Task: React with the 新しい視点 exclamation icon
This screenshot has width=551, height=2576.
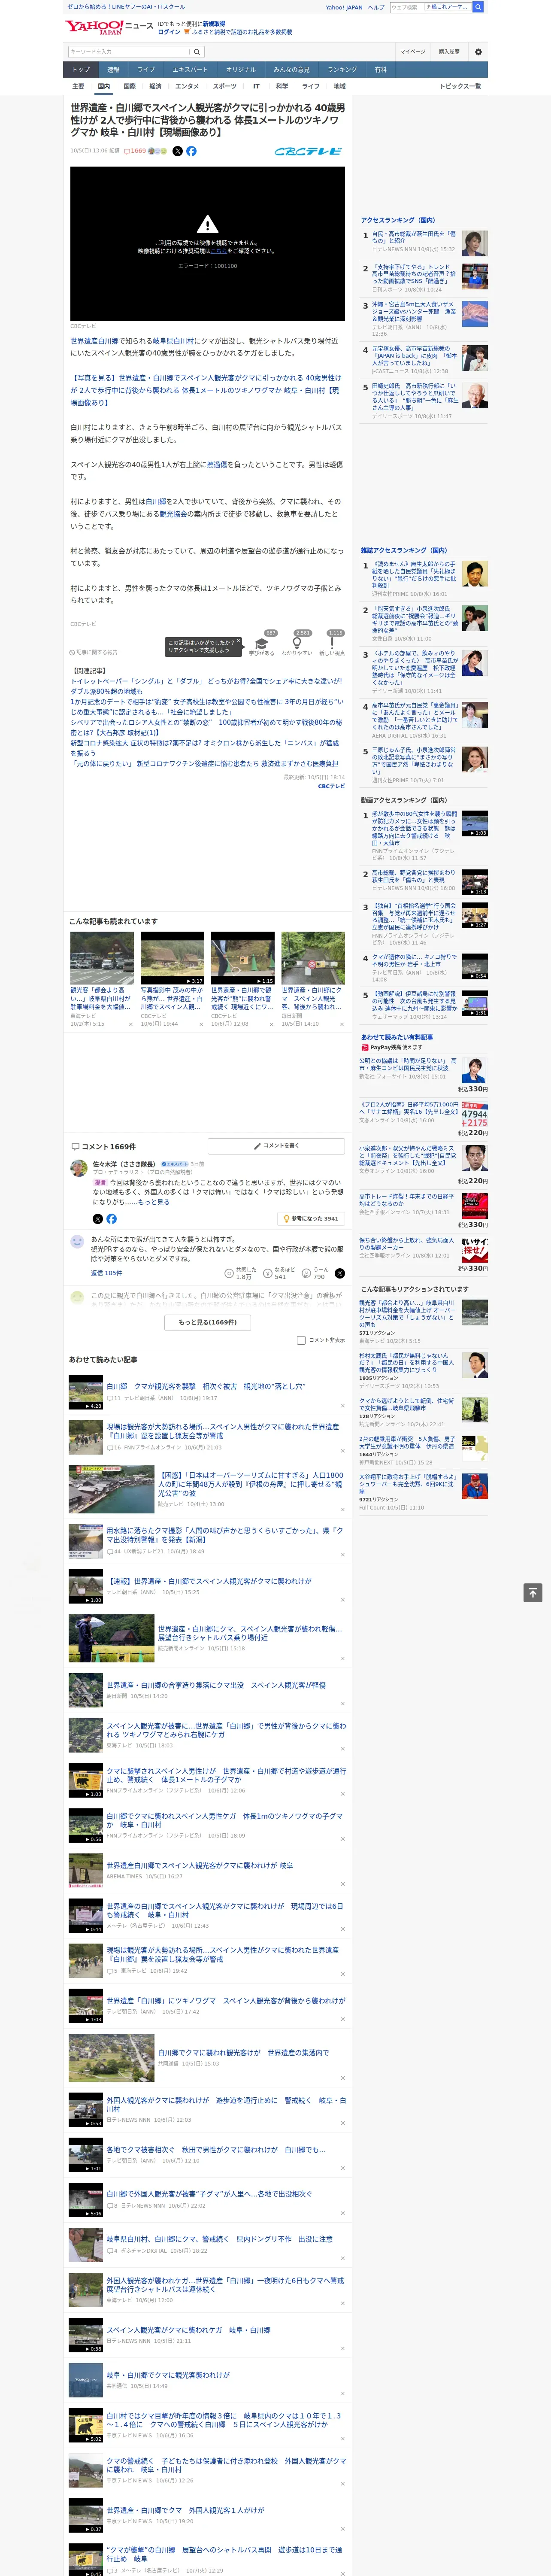Action: 332,643
